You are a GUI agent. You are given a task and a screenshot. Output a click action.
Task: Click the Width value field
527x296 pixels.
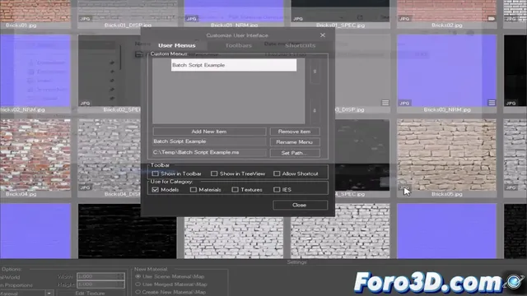point(100,276)
